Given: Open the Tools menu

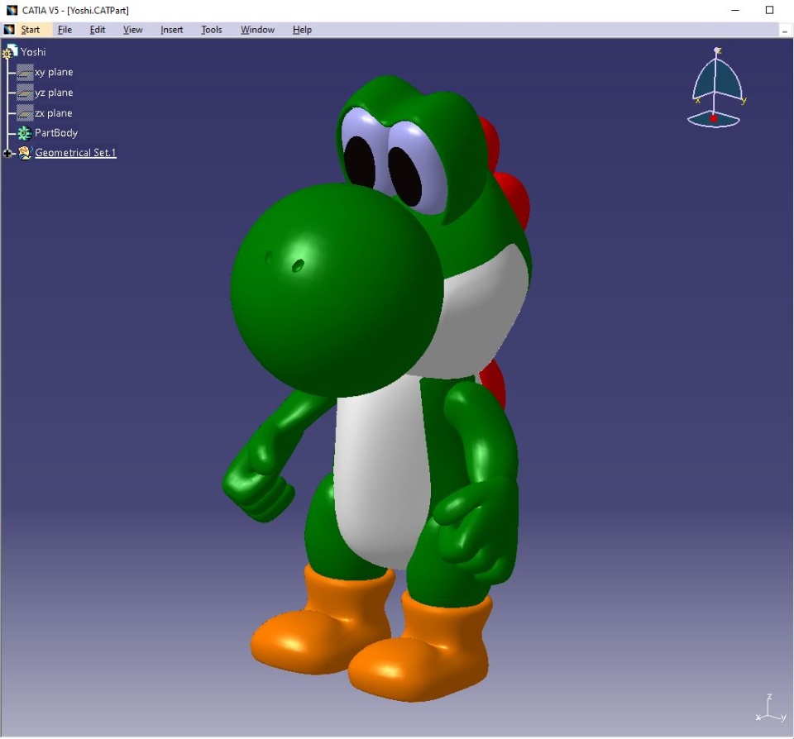Looking at the screenshot, I should [211, 30].
